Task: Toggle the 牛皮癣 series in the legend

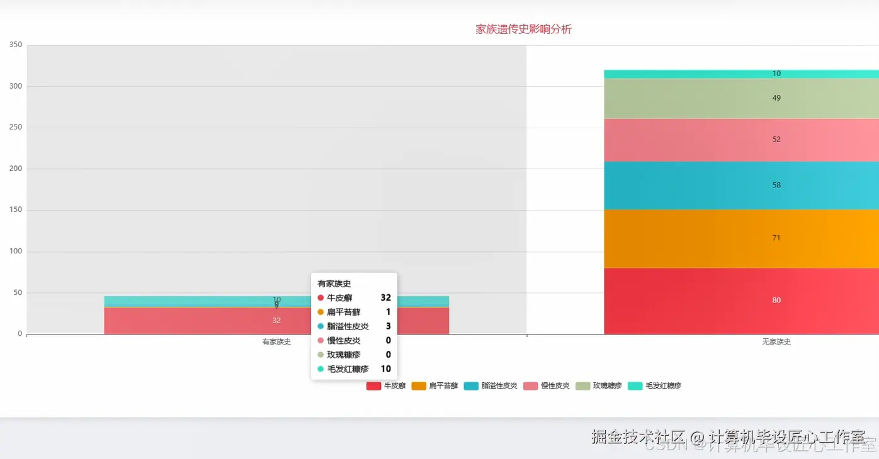Action: pyautogui.click(x=386, y=386)
